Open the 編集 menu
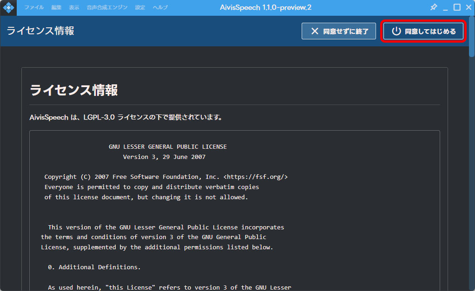 [56, 7]
